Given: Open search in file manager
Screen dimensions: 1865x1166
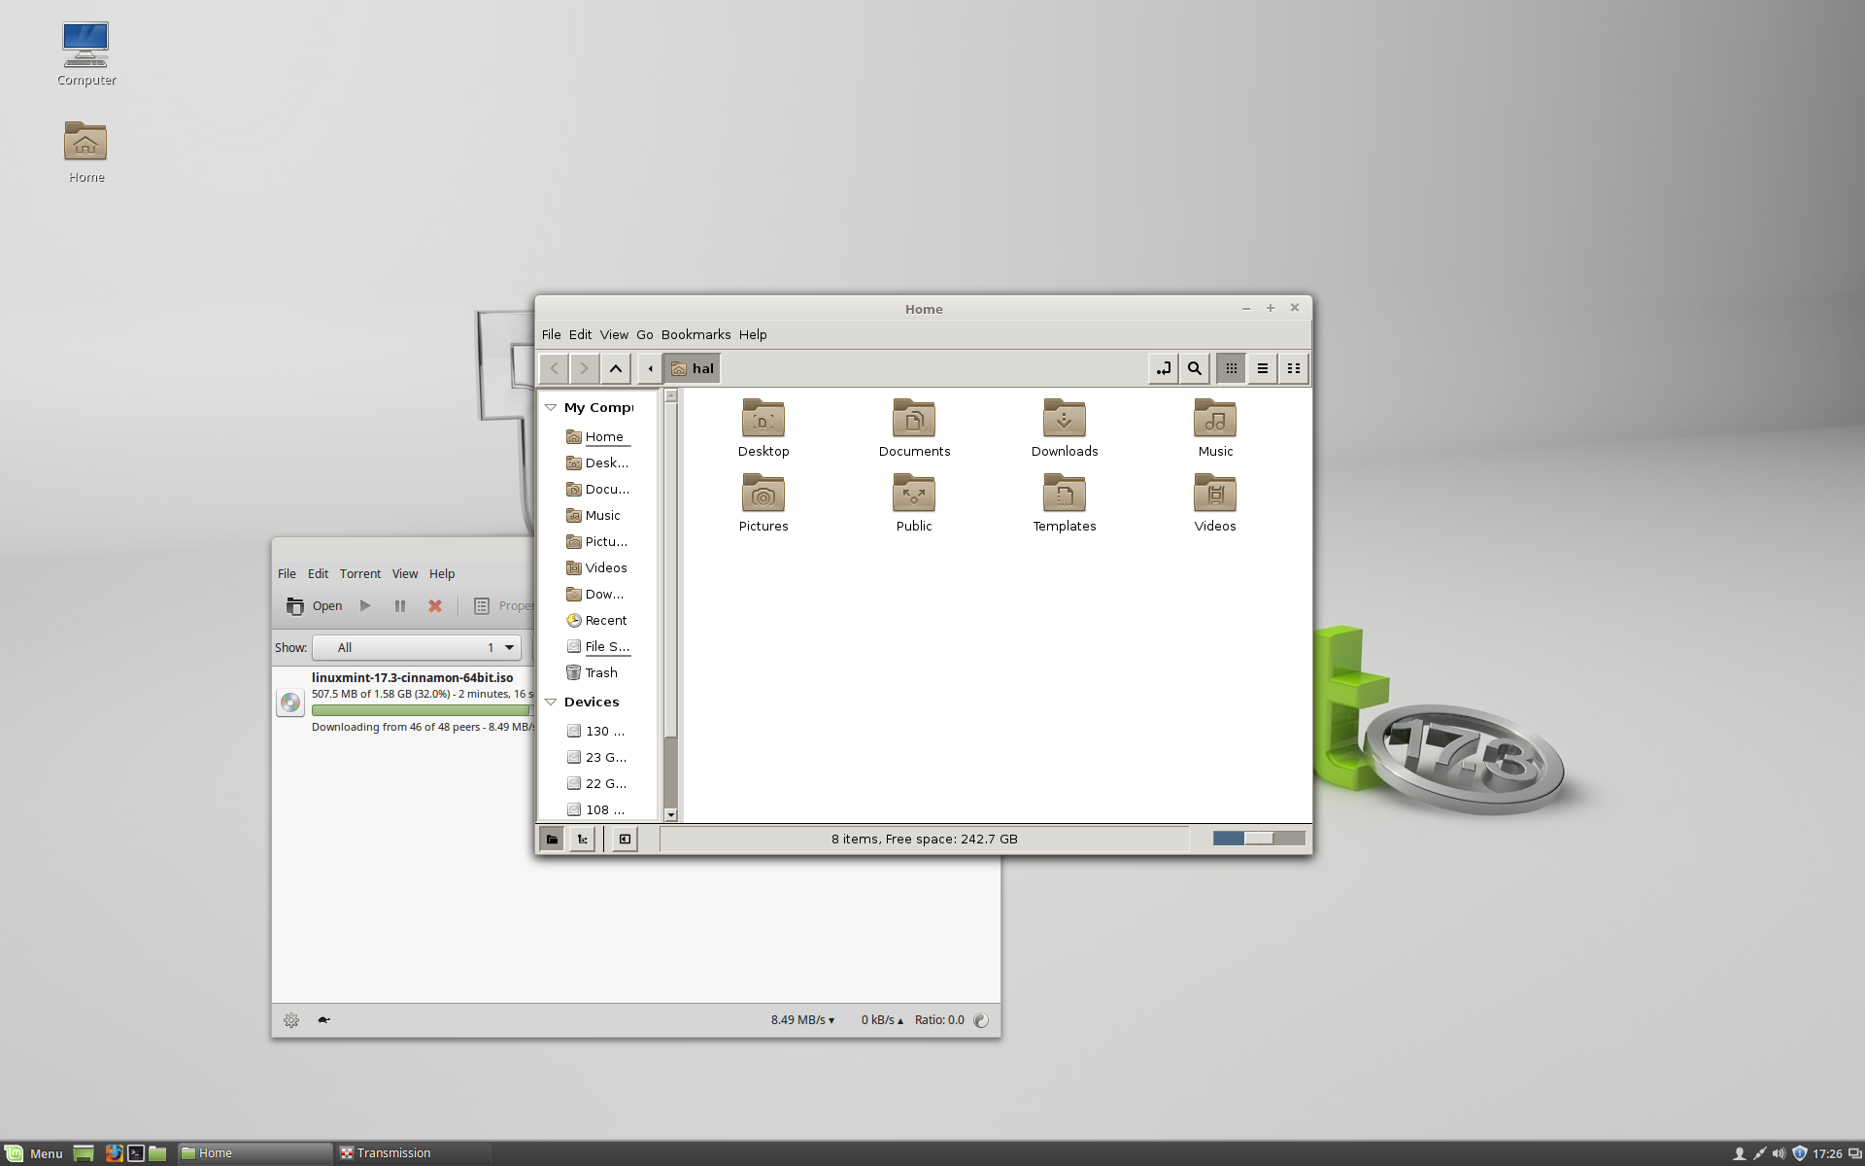Looking at the screenshot, I should tap(1195, 368).
